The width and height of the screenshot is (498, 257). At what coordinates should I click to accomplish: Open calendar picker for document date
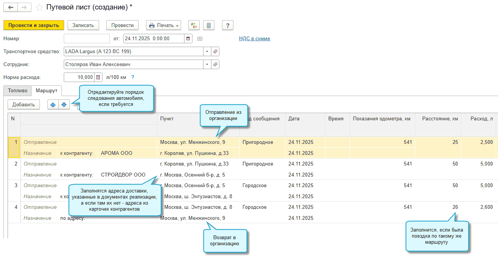pyautogui.click(x=188, y=39)
